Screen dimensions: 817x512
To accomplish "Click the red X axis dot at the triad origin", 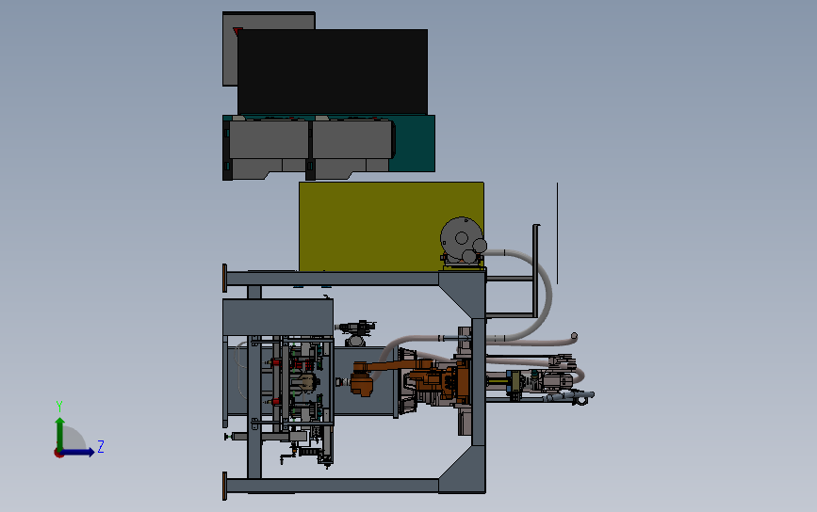I will pos(58,454).
